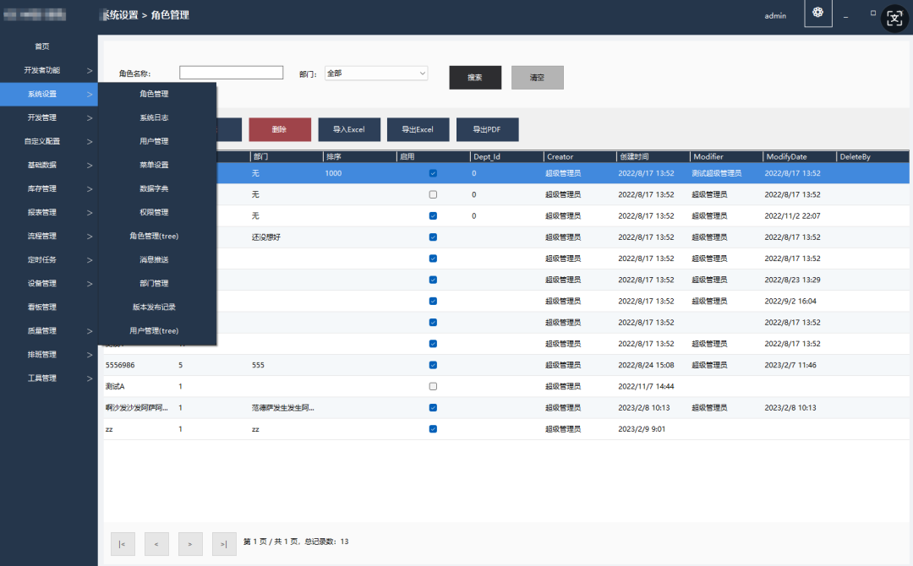This screenshot has height=566, width=913.
Task: Open 角色管理 in the submenu
Action: coord(155,94)
